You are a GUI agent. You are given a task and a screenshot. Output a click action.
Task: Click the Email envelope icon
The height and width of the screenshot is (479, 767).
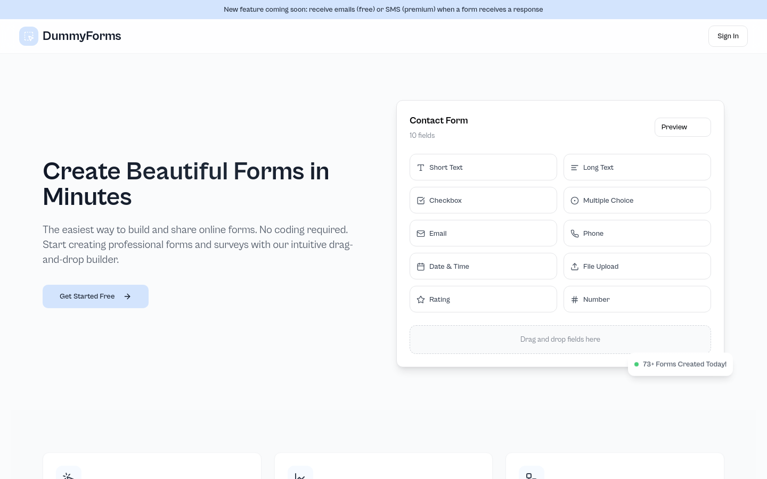tap(421, 234)
